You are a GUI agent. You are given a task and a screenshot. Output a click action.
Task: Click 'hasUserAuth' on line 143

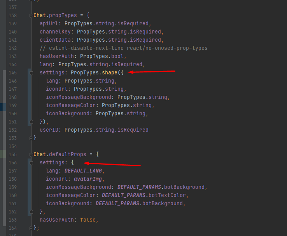[x=57, y=56]
